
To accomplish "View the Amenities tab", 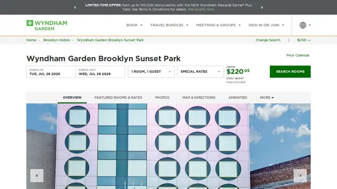I will tap(238, 97).
